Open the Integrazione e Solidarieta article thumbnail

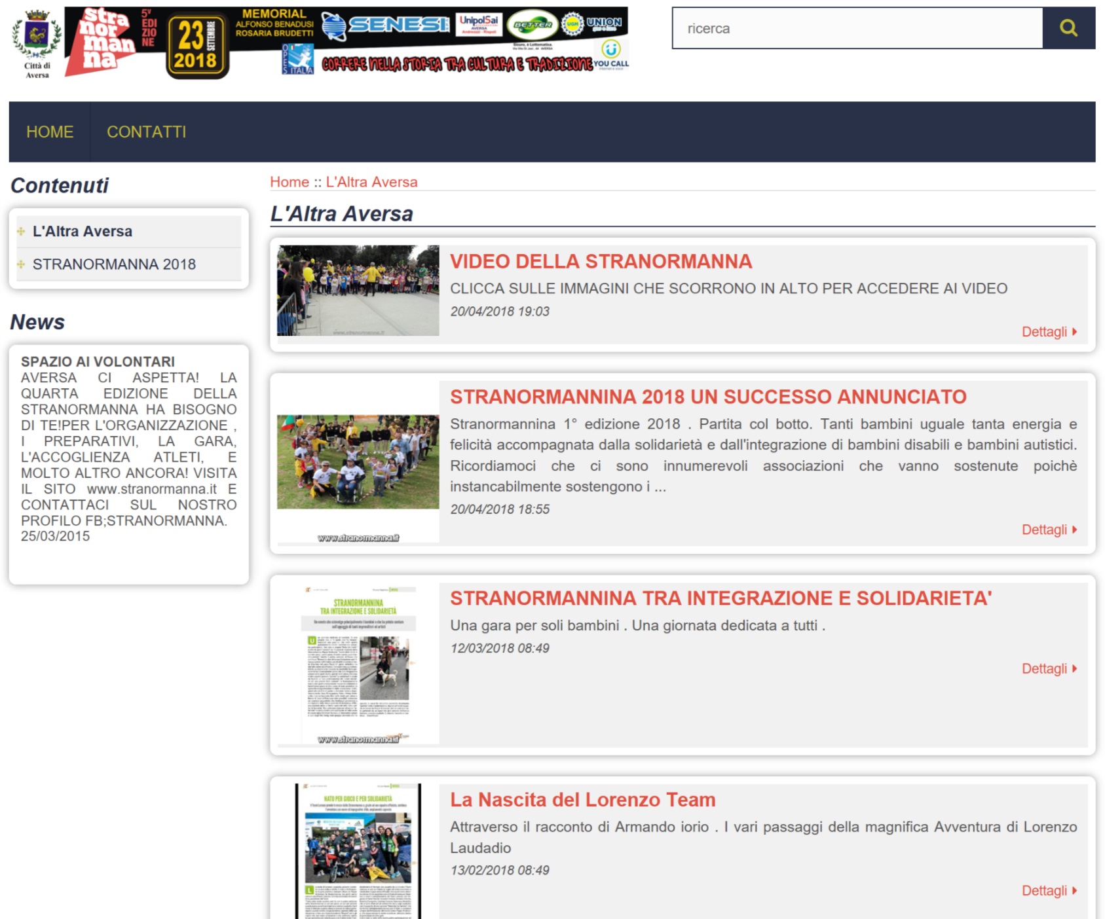(x=358, y=662)
